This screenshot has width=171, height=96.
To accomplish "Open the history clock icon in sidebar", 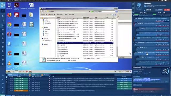I will [x=3, y=21].
